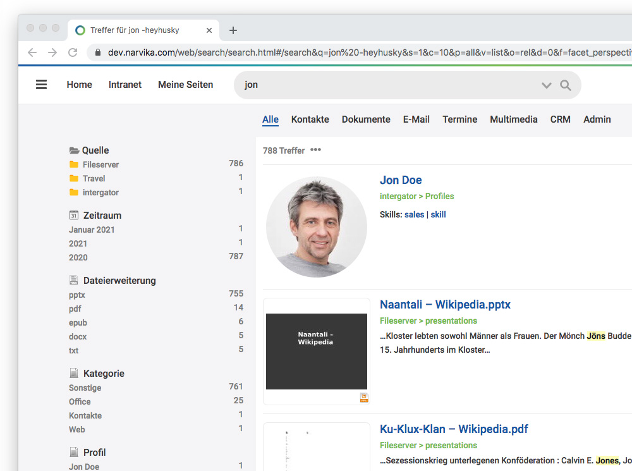Switch to the Multimedia tab

pyautogui.click(x=513, y=119)
